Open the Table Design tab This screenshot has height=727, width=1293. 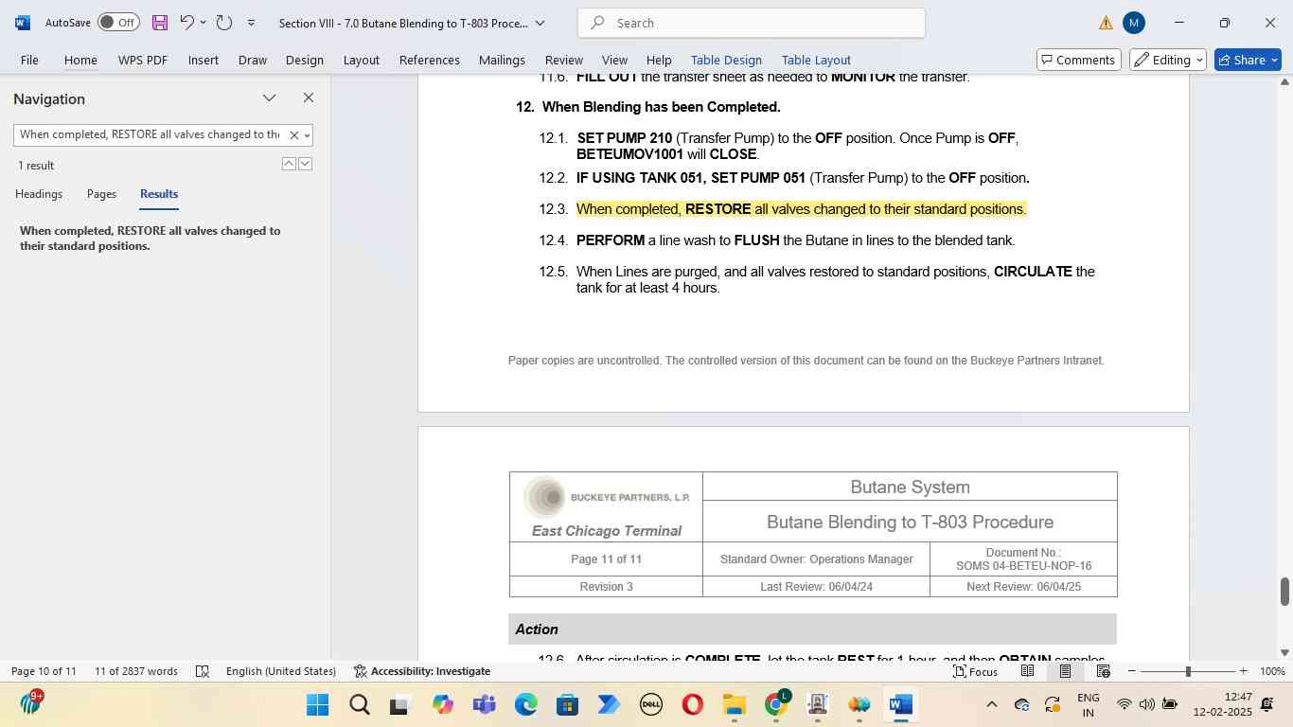[x=726, y=60]
